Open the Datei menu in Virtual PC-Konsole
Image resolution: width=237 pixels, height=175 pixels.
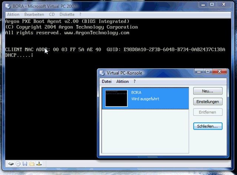tap(107, 82)
